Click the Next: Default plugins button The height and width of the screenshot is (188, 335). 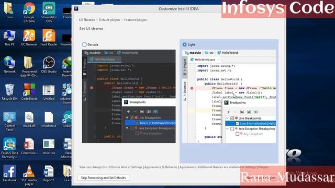(261, 178)
